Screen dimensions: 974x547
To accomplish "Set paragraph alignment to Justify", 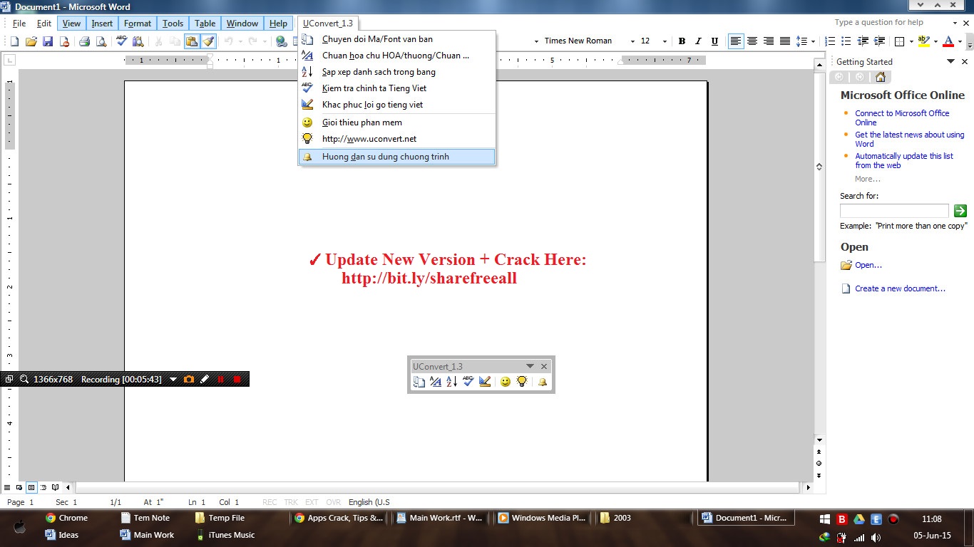I will coord(784,41).
